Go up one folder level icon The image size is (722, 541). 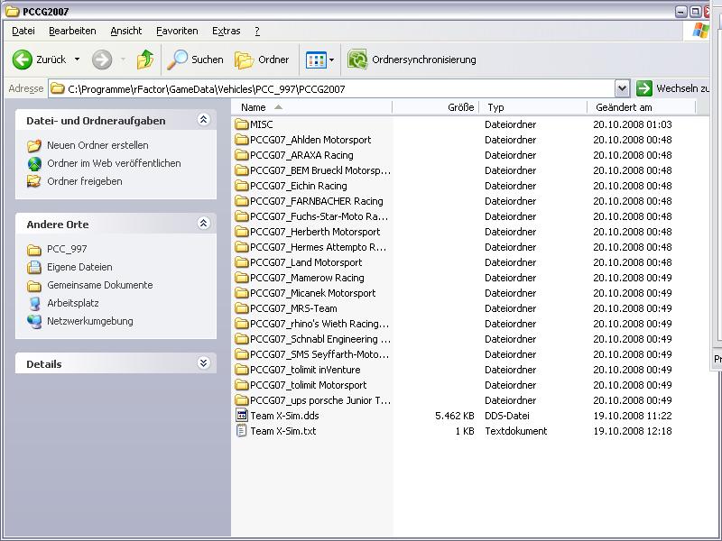pos(145,60)
